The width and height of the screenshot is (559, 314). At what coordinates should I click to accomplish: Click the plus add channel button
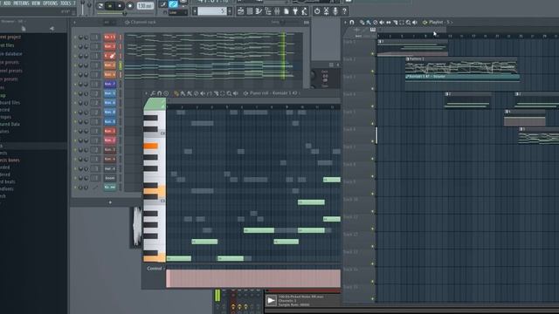[110, 202]
